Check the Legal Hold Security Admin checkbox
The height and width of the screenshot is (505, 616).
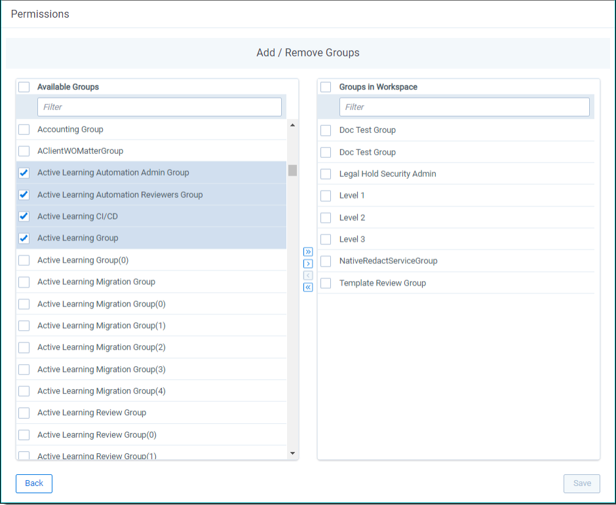tap(326, 174)
